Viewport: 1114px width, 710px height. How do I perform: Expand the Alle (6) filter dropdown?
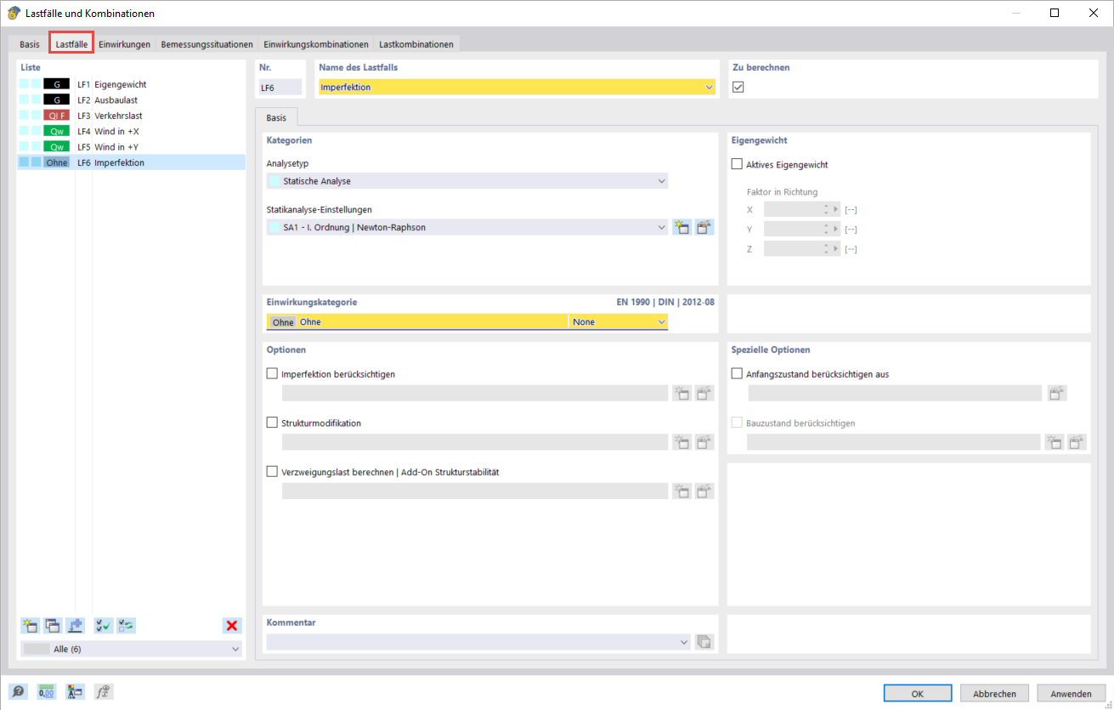(x=235, y=649)
